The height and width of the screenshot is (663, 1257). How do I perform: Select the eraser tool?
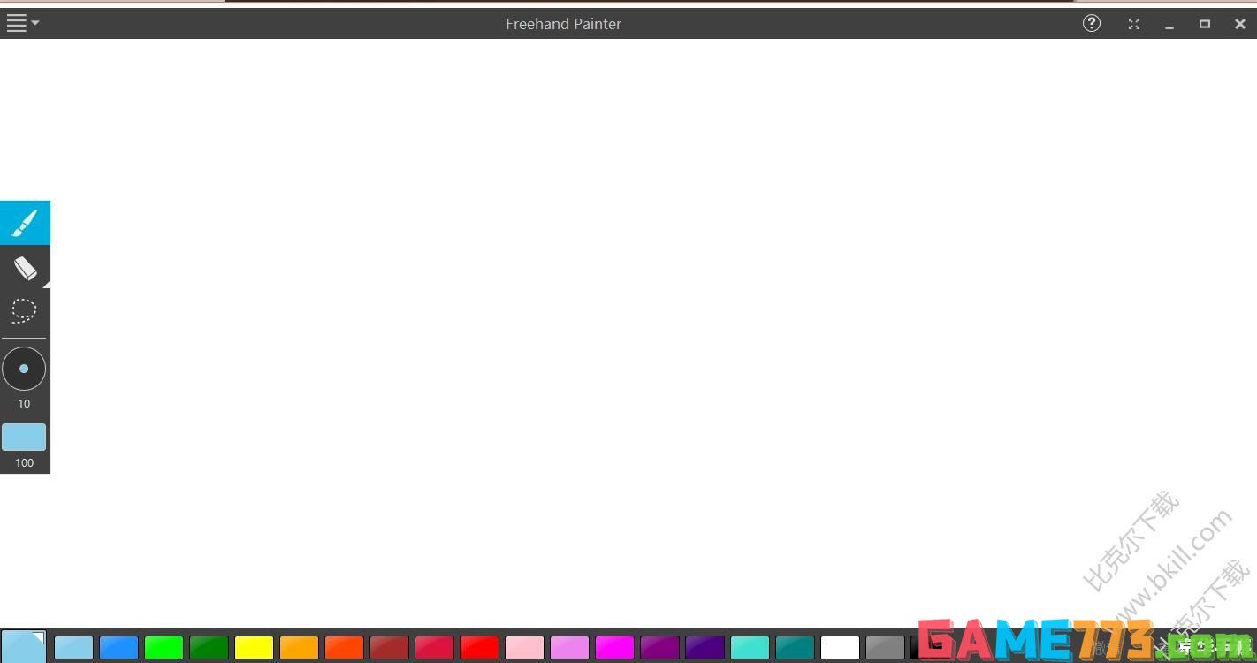(x=25, y=267)
